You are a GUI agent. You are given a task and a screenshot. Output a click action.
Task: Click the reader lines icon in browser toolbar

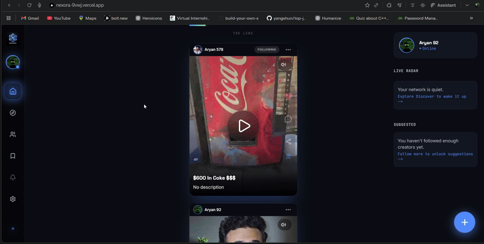[x=412, y=5]
